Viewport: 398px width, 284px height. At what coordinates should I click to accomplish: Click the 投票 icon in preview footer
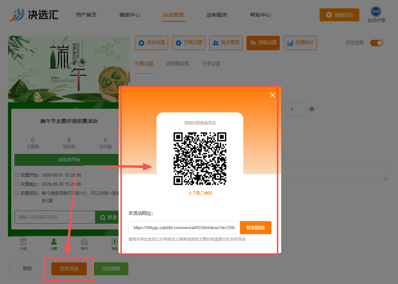[54, 244]
